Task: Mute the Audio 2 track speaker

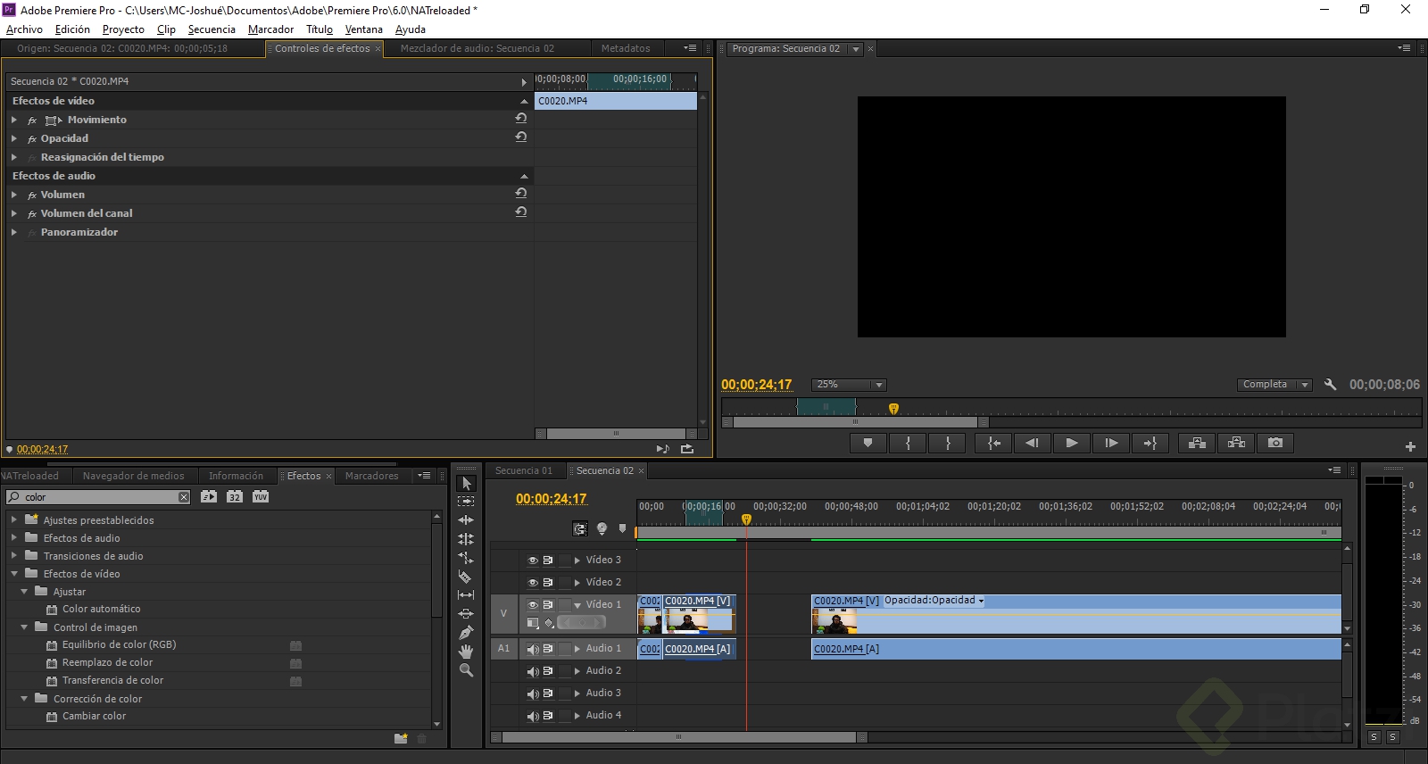Action: click(533, 671)
